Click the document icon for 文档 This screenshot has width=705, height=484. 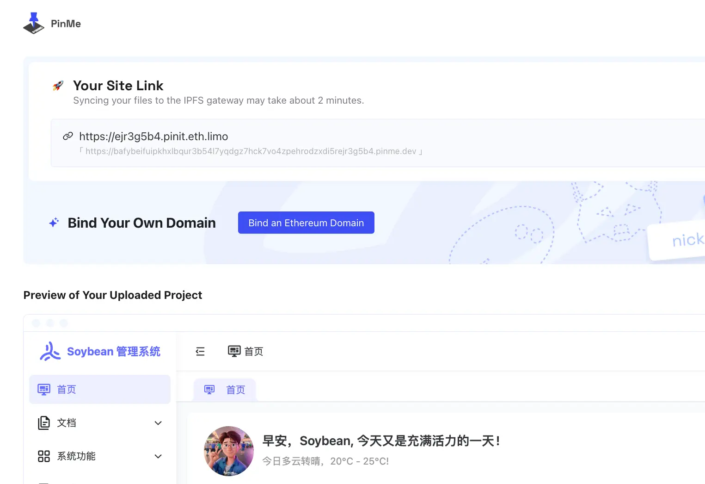coord(43,422)
